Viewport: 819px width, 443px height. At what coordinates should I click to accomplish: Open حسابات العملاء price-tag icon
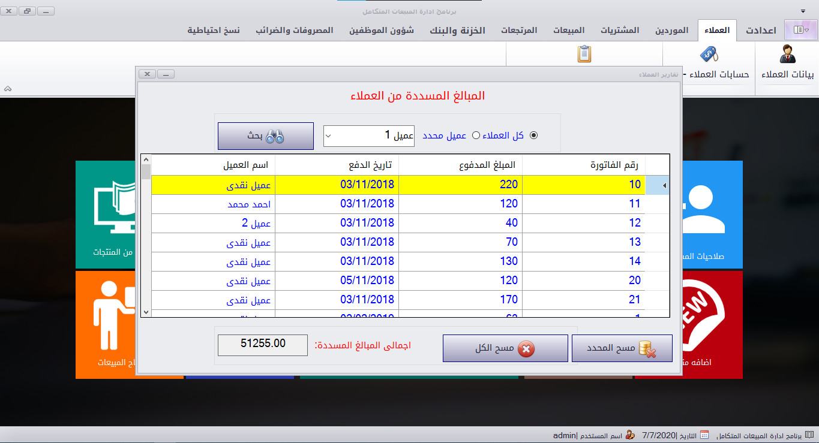(x=707, y=54)
